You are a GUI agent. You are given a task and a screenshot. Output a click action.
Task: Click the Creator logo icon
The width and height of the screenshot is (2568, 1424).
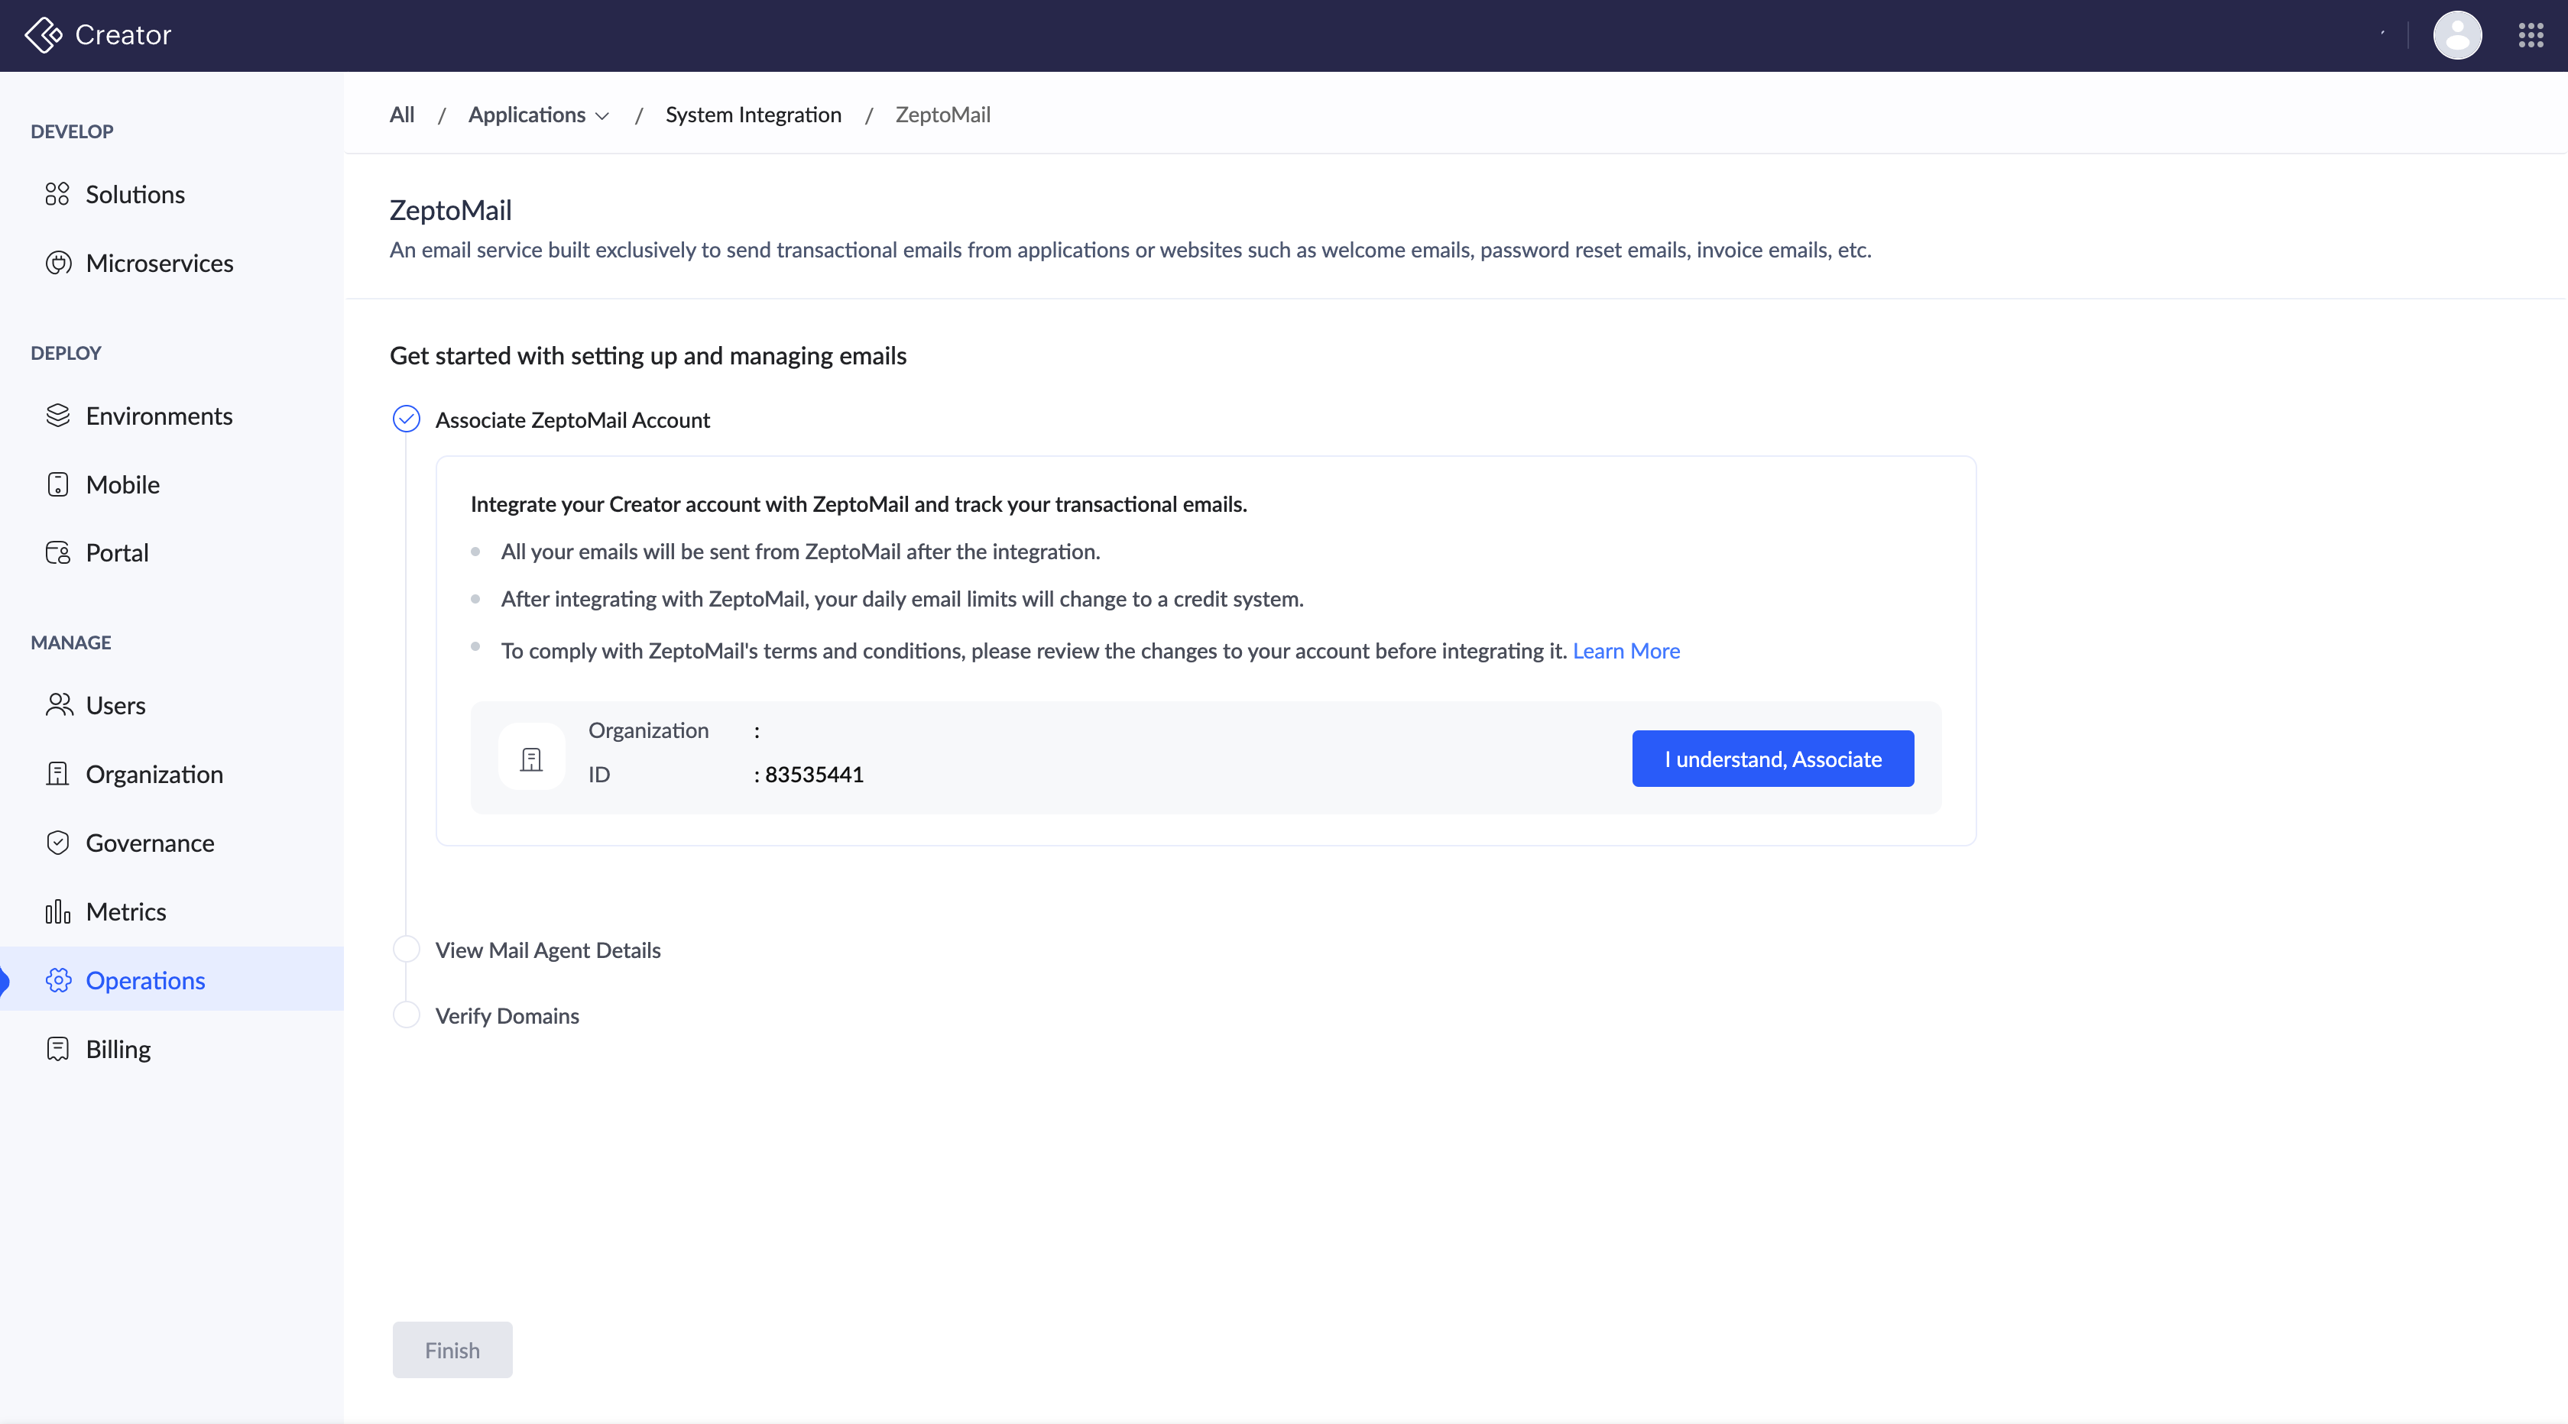click(x=43, y=35)
